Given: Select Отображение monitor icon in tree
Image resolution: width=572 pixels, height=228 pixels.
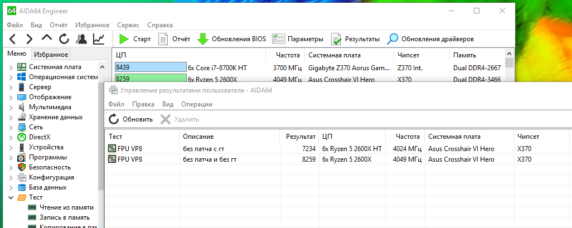Looking at the screenshot, I should point(22,98).
